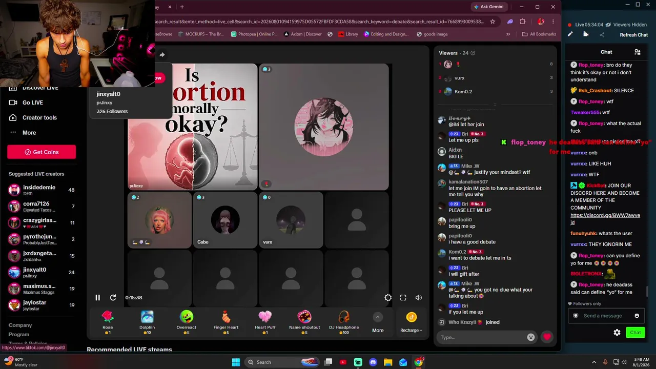Image resolution: width=656 pixels, height=369 pixels.
Task: Open the Kick chat settings gear
Action: (617, 333)
